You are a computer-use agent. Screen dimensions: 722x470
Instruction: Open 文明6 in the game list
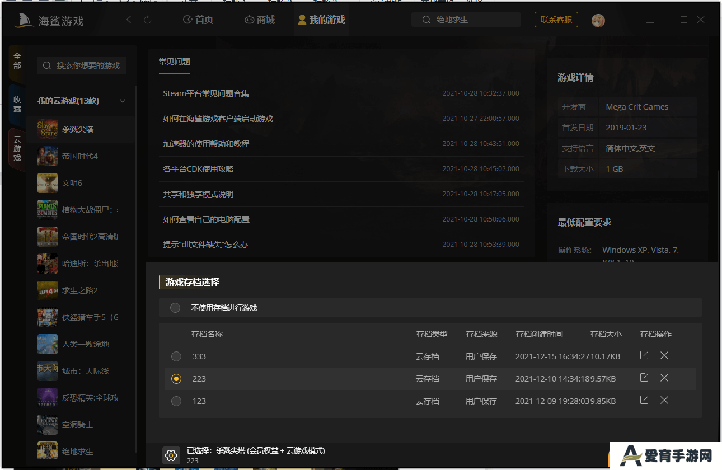point(82,183)
